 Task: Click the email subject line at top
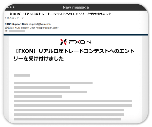(x=60, y=14)
